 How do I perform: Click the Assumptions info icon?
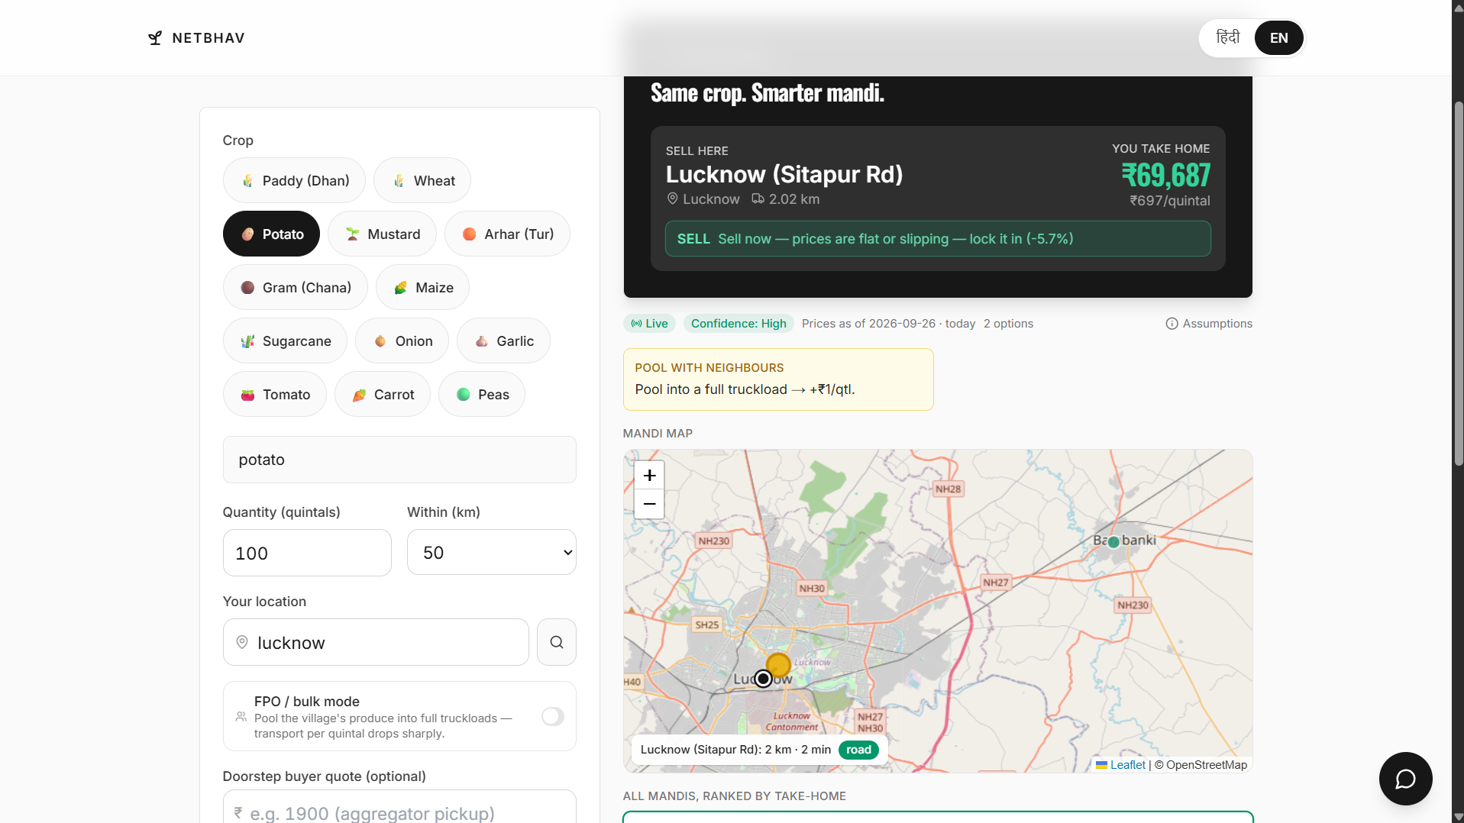[1172, 324]
